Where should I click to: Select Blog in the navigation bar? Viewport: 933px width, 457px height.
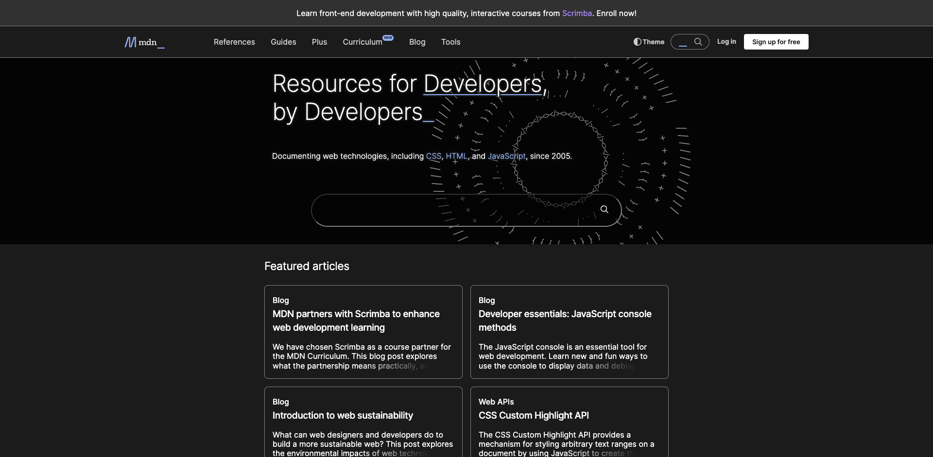[x=417, y=42]
